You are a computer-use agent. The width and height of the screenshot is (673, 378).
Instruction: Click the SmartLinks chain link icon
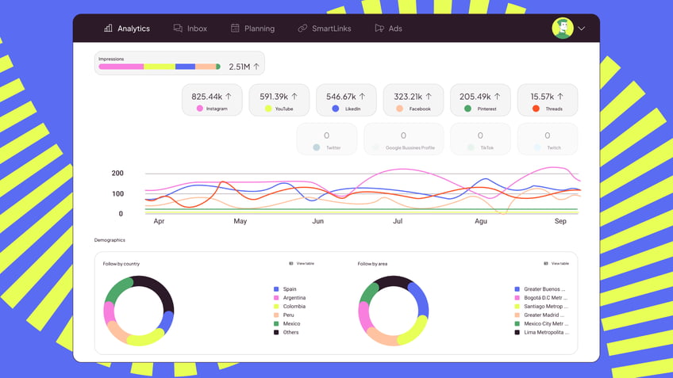click(x=302, y=28)
